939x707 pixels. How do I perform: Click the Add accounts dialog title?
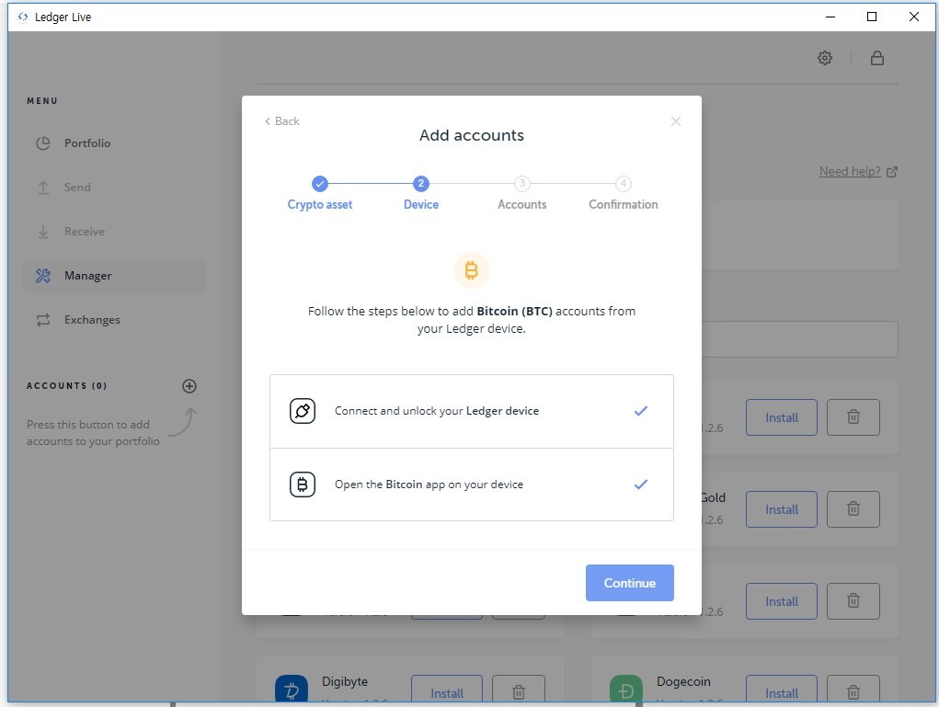[x=471, y=135]
